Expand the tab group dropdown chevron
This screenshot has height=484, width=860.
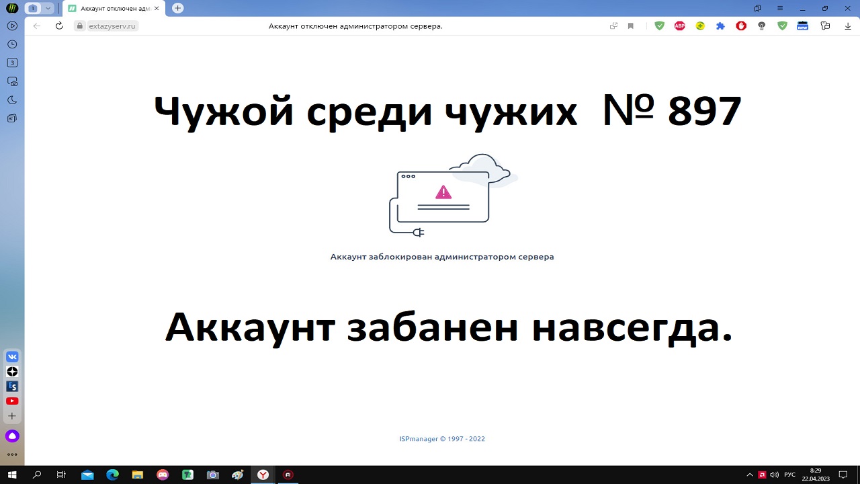(x=48, y=8)
